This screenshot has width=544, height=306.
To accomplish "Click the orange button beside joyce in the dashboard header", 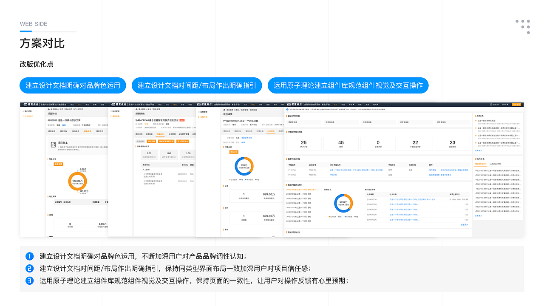I will tap(516, 104).
